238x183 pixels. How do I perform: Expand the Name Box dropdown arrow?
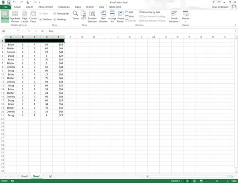18,31
